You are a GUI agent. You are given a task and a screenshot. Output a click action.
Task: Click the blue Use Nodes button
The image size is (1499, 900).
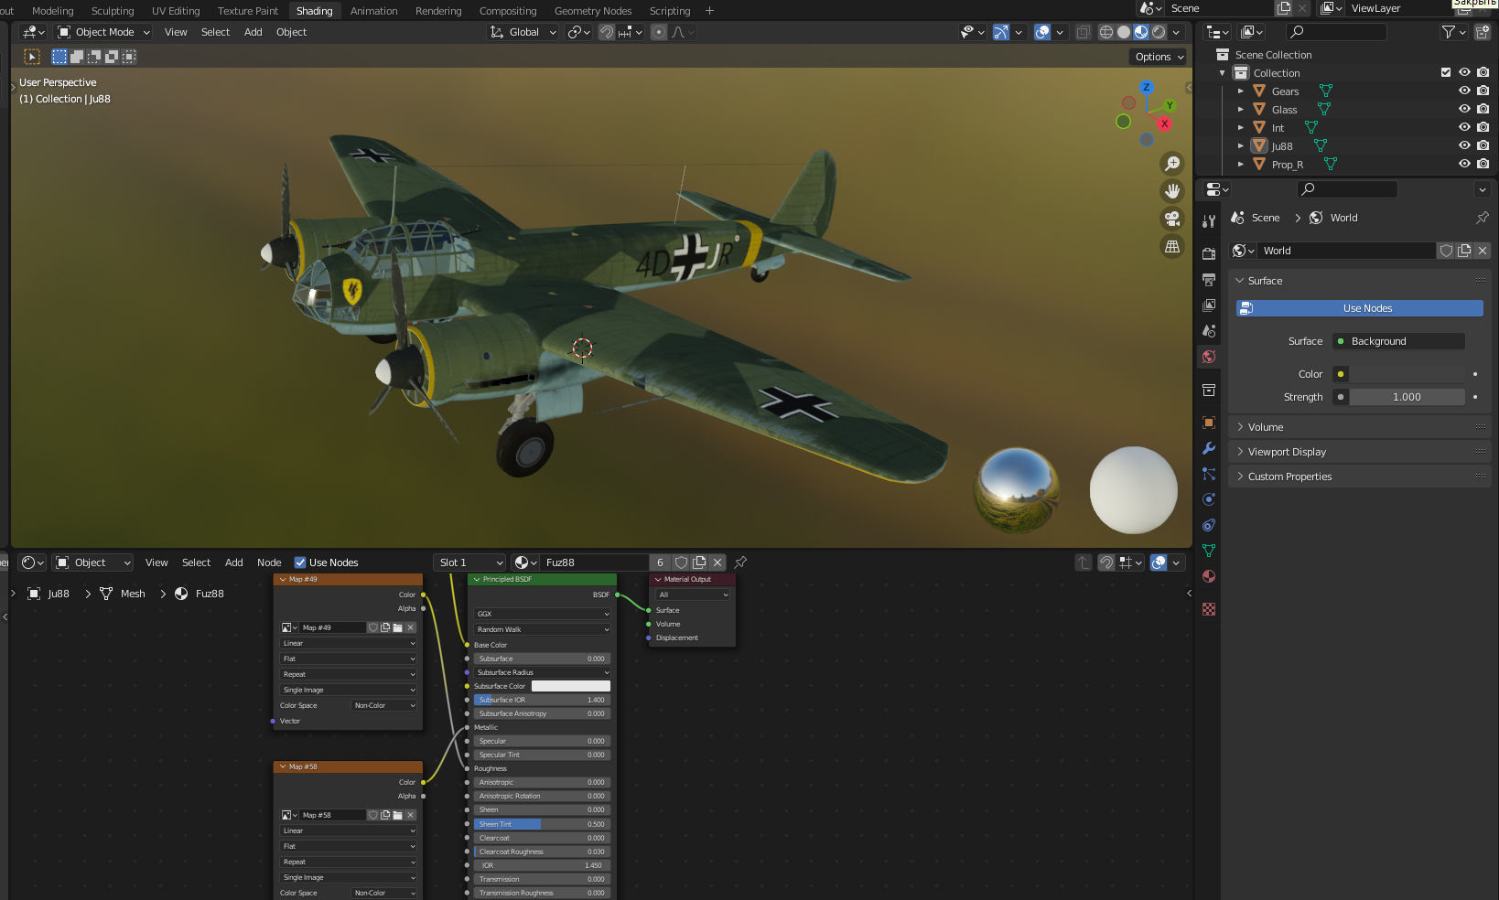(x=1359, y=308)
